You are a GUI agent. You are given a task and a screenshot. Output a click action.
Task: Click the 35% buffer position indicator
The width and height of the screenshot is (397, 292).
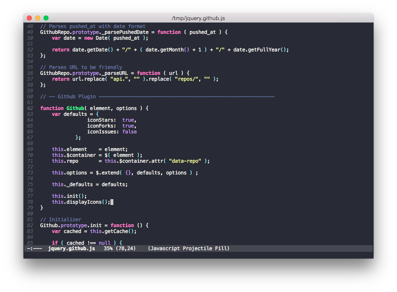coord(108,248)
